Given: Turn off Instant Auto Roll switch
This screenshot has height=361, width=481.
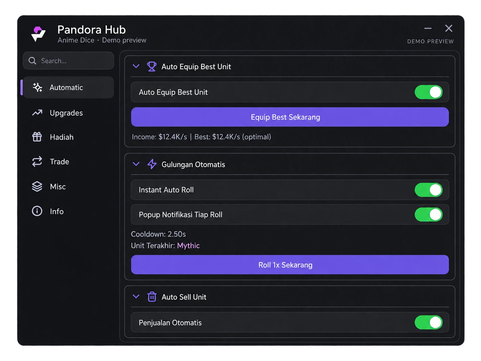Looking at the screenshot, I should pos(429,190).
